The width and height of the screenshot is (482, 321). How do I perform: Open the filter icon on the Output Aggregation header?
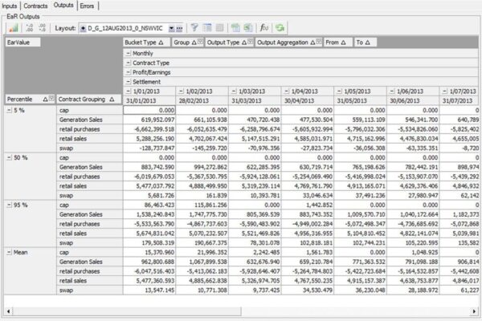pyautogui.click(x=319, y=41)
